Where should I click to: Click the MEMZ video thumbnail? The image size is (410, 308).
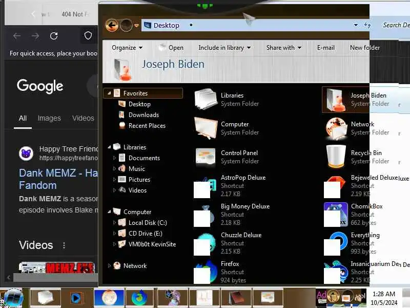click(x=57, y=267)
